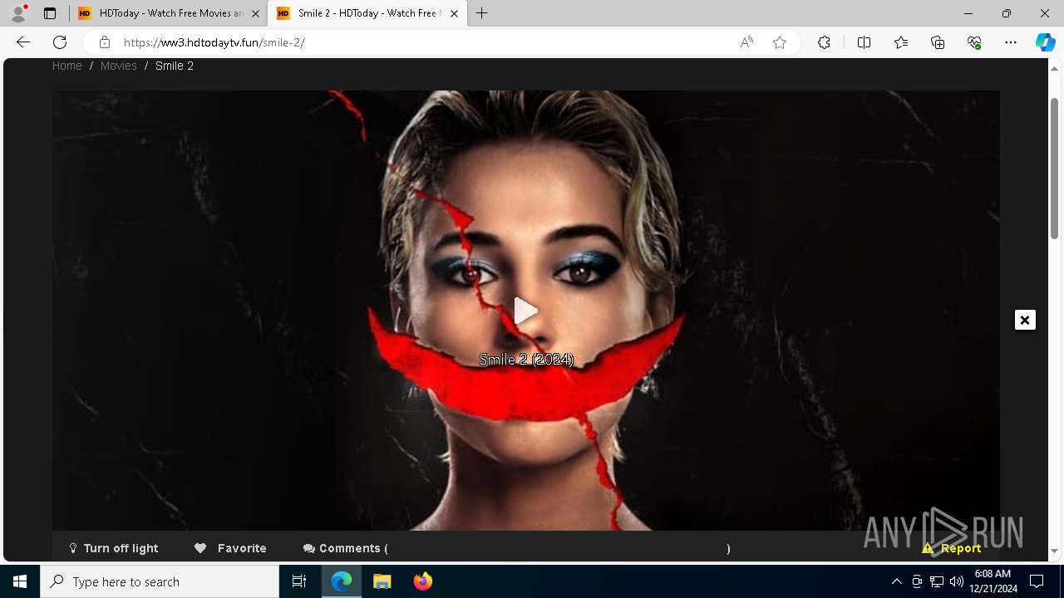Screen dimensions: 1064x598
Task: Click scrollbar down arrow
Action: (x=1055, y=551)
